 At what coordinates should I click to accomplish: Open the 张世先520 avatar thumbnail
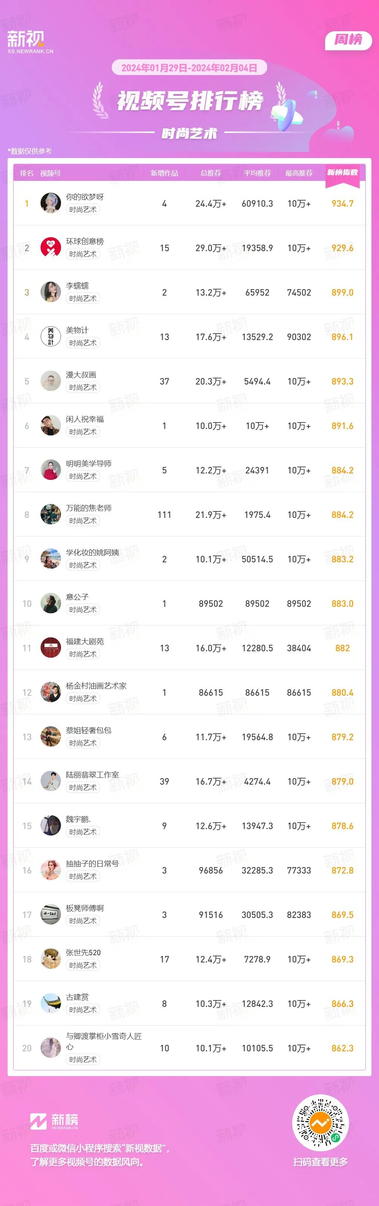click(x=50, y=959)
